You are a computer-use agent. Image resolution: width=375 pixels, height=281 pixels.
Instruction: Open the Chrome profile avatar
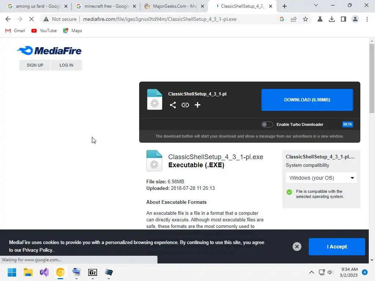[355, 19]
